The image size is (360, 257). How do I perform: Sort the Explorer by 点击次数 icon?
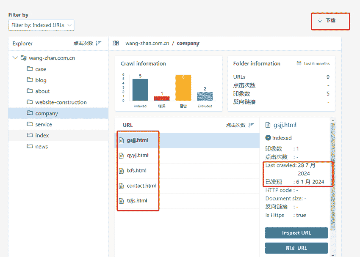[99, 43]
